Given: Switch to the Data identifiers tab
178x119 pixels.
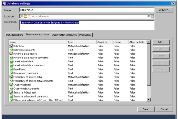Looking at the screenshot, I should coord(15,35).
